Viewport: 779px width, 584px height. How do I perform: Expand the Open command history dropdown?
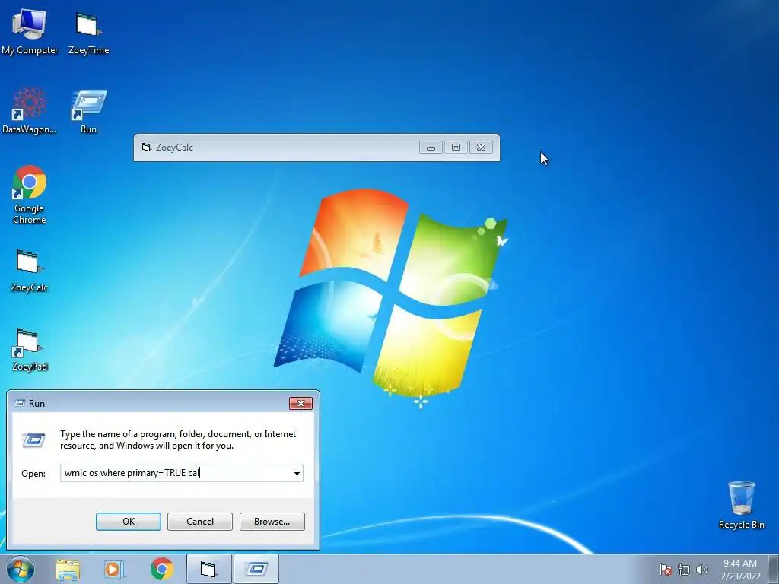click(297, 473)
